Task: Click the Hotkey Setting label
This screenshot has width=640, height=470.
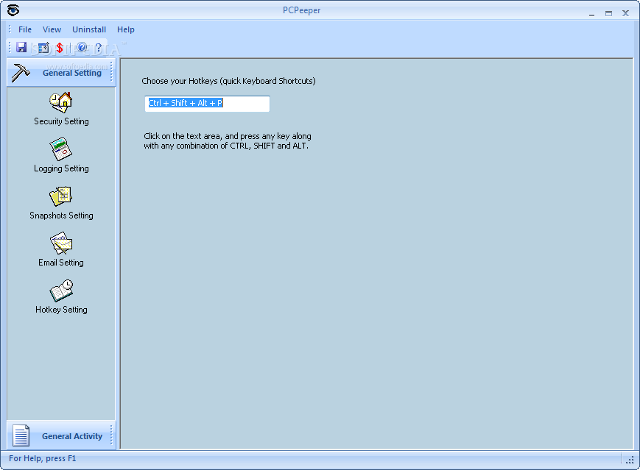Action: [61, 310]
